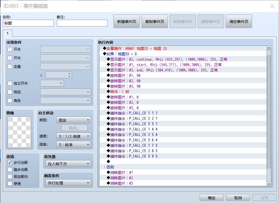
Task: Tick the 变量 condition checkbox
Action: [x=10, y=67]
